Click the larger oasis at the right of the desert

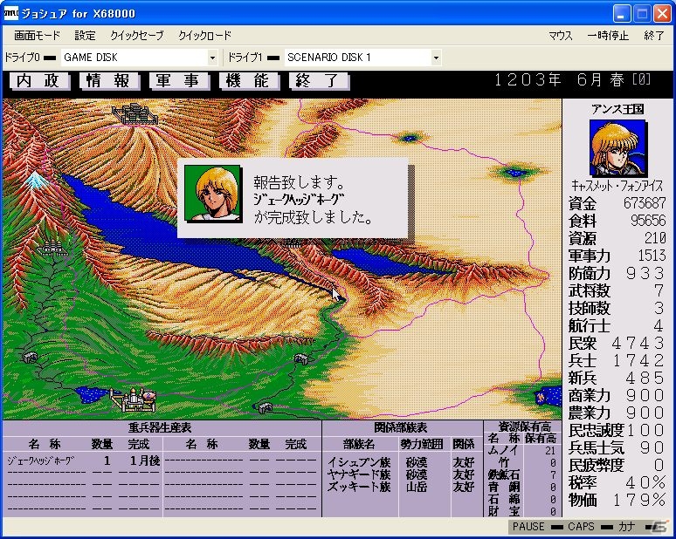[516, 173]
